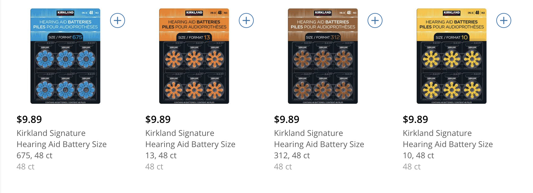Image resolution: width=533 pixels, height=193 pixels.
Task: Click the $9.89 price under Size 675
Action: tap(29, 119)
